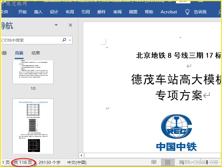Viewport: 222px width, 167px height.
Task: Switch to the 结果 navigation tab
Action: [36, 53]
